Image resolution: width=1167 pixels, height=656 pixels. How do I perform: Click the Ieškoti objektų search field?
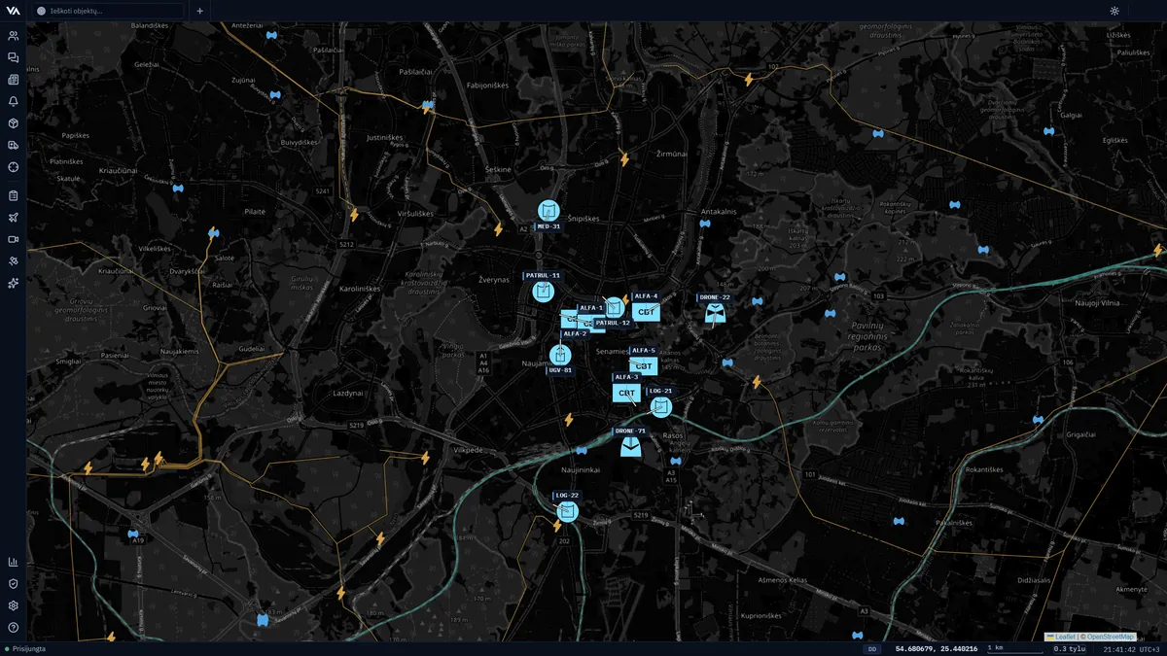109,11
